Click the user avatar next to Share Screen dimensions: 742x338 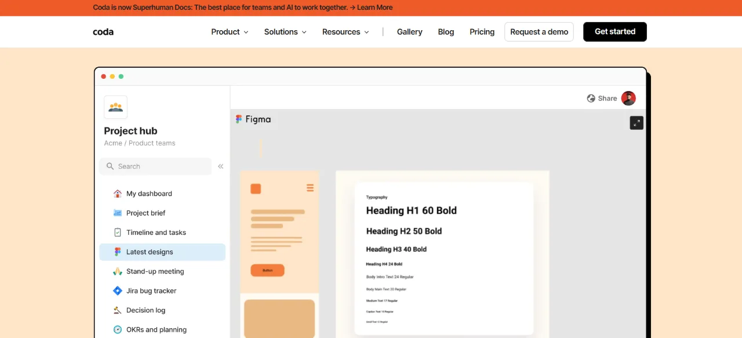[628, 99]
